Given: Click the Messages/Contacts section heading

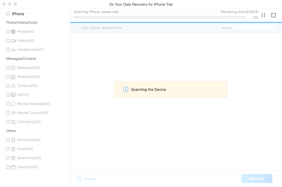Looking at the screenshot, I should [x=21, y=59].
